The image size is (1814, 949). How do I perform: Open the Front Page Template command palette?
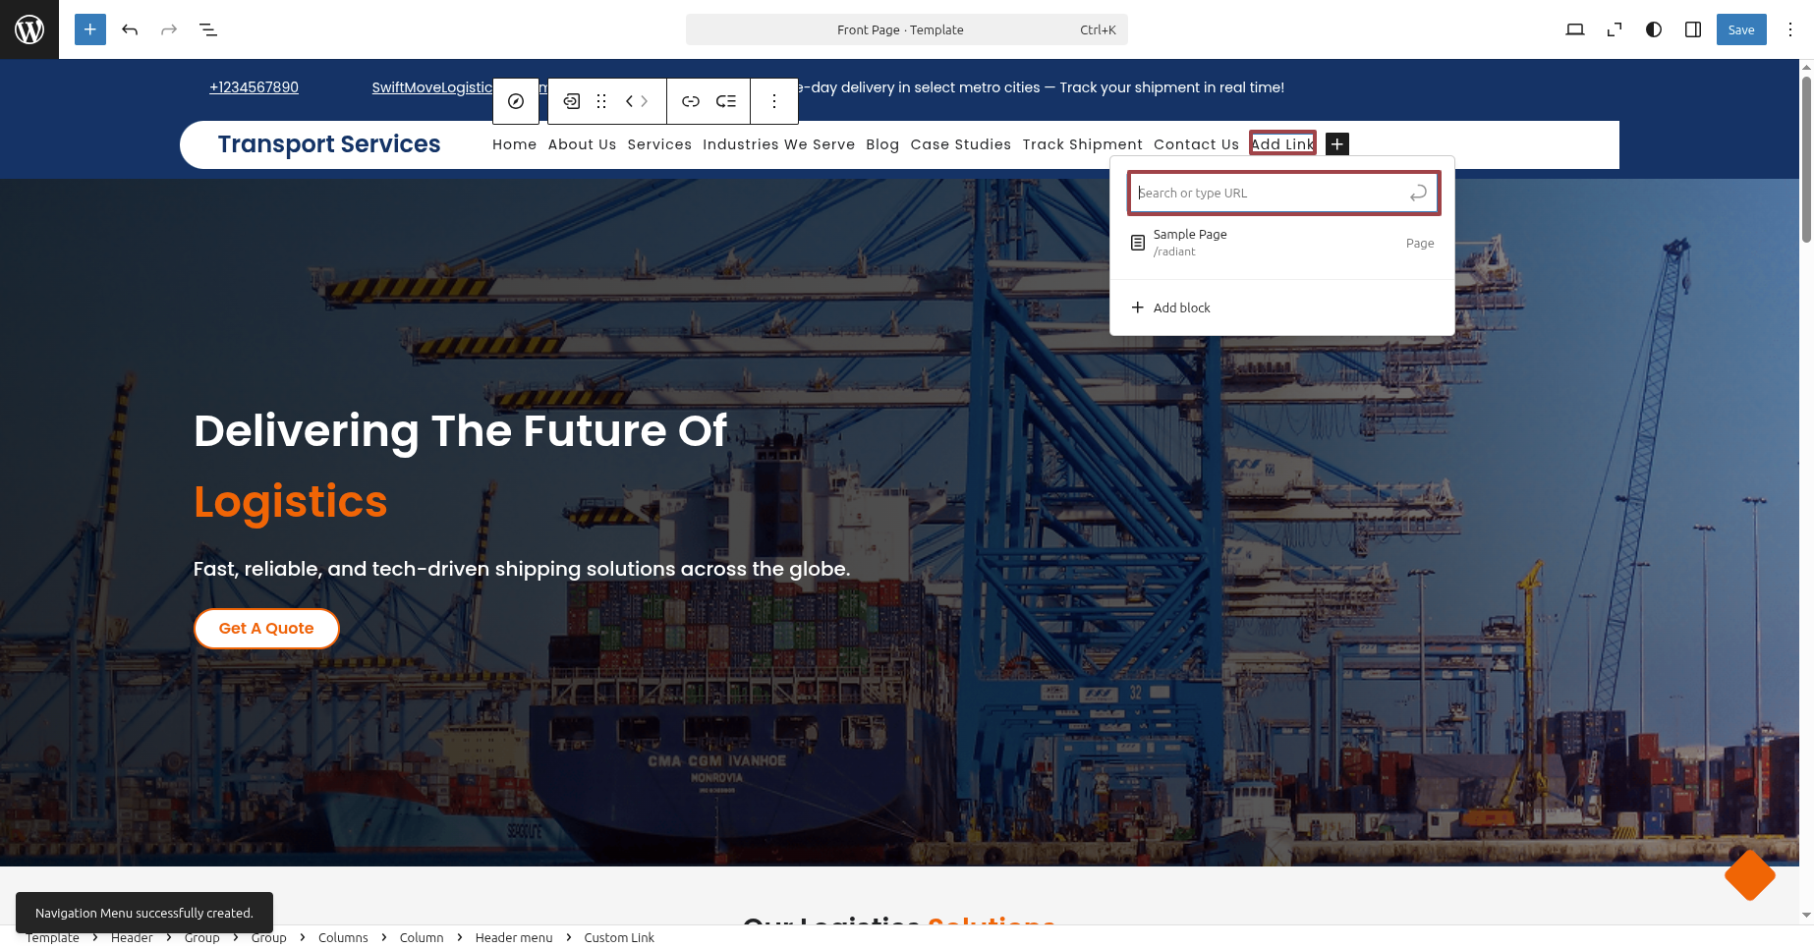[906, 29]
